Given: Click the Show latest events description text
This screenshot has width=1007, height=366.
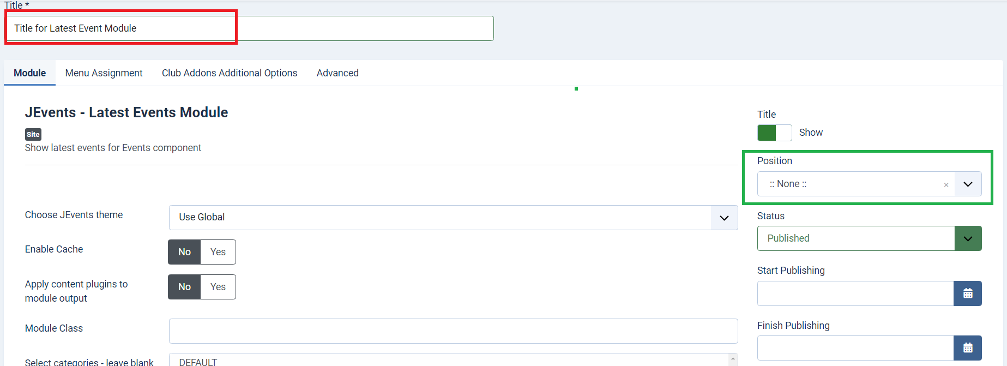Looking at the screenshot, I should click(x=113, y=148).
